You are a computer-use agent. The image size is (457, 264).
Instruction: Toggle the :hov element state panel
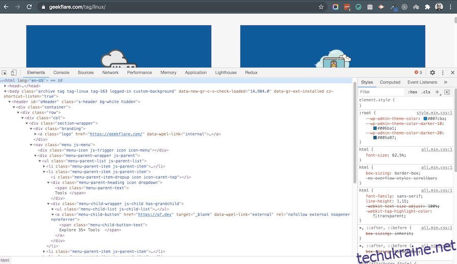click(412, 92)
